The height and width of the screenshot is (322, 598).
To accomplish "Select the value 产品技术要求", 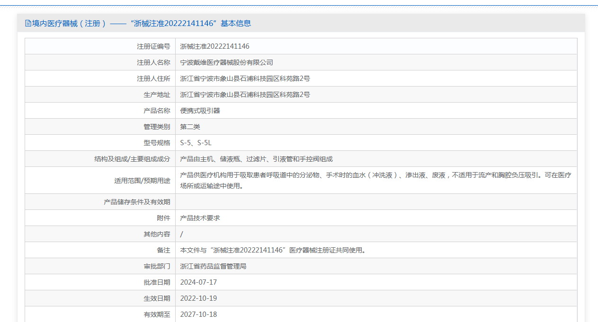I will click(x=200, y=218).
